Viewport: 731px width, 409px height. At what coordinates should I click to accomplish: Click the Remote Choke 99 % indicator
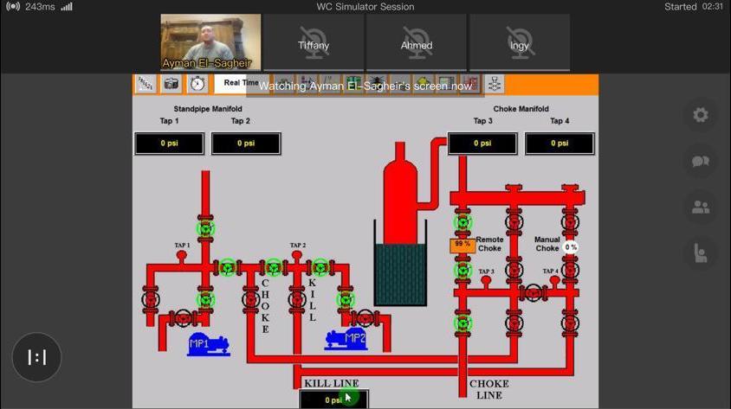[463, 245]
